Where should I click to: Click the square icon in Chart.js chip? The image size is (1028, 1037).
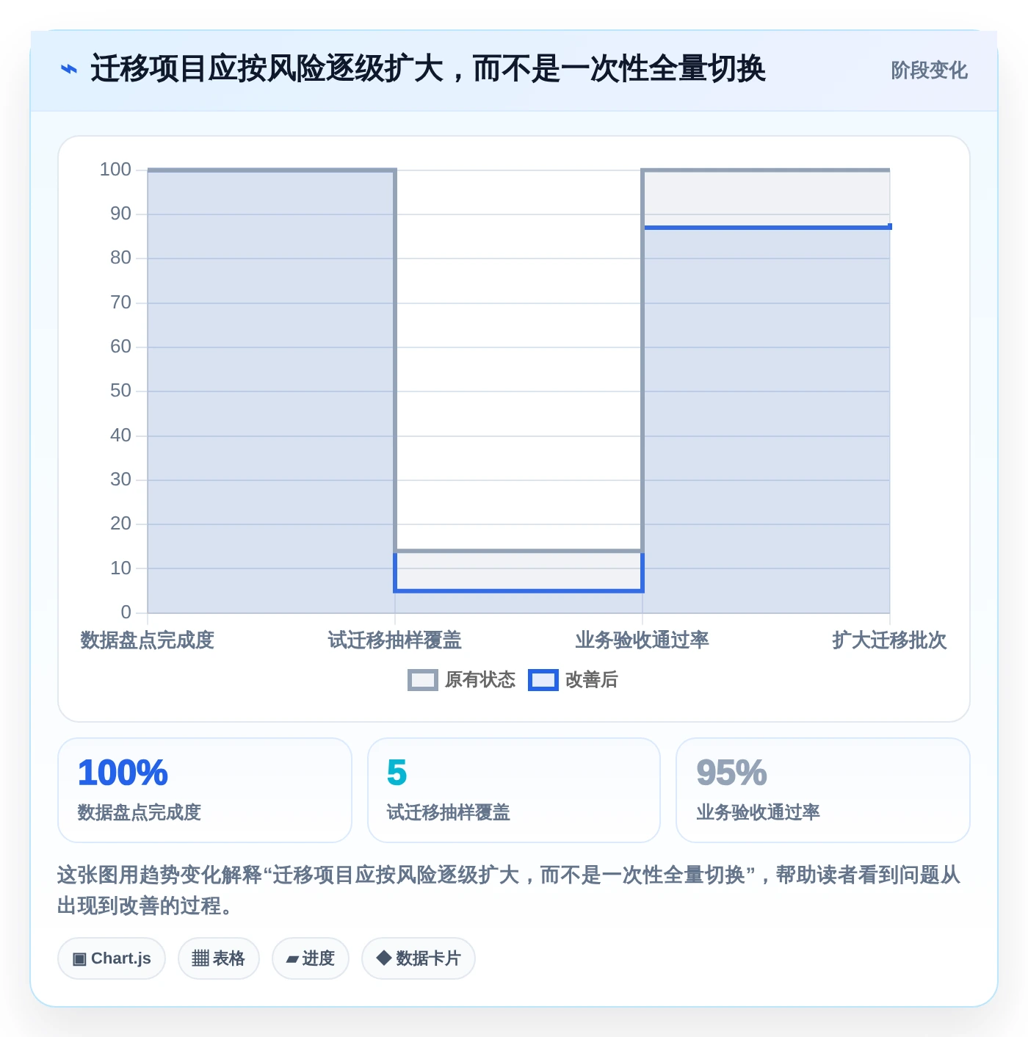pos(79,958)
